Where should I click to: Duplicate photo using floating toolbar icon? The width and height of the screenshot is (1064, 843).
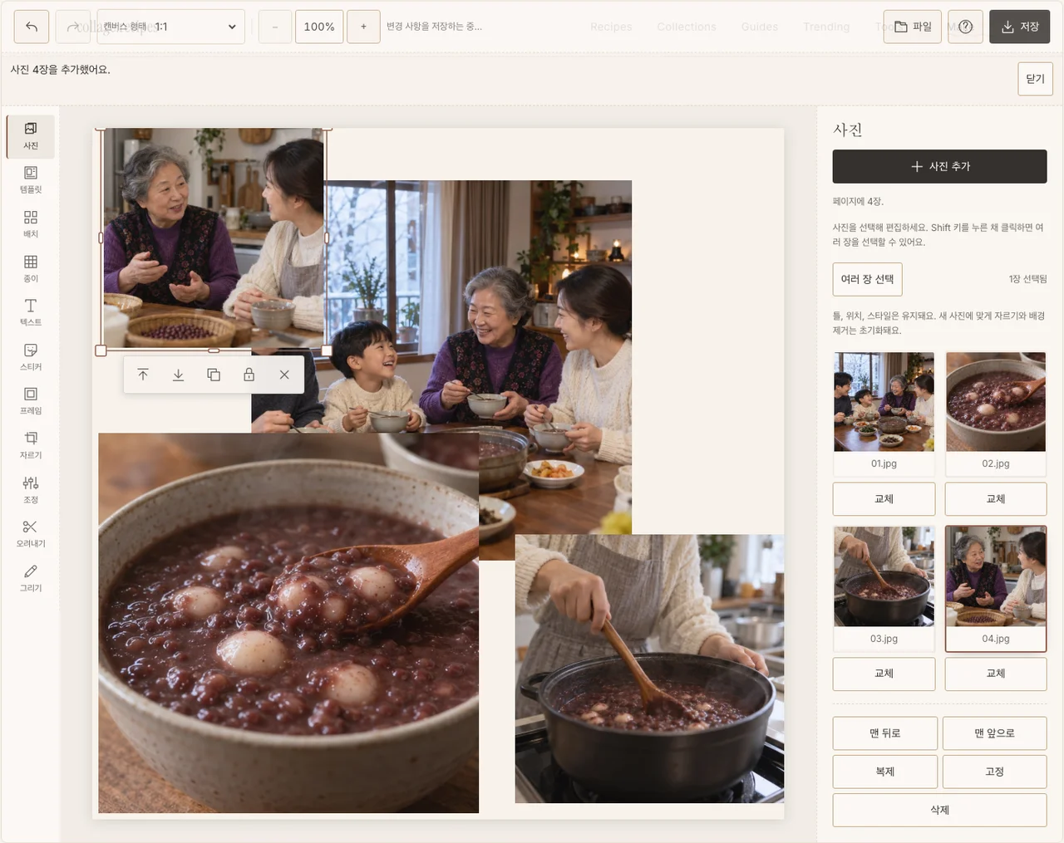tap(214, 375)
